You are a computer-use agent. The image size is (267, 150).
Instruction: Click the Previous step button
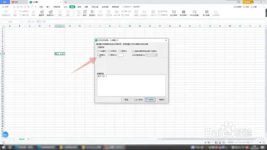138,100
